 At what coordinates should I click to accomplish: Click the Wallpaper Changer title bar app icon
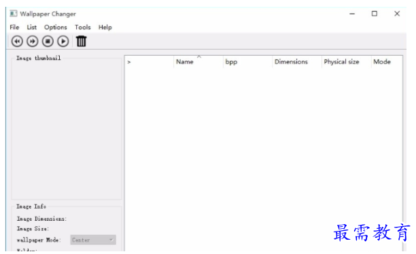coord(14,14)
